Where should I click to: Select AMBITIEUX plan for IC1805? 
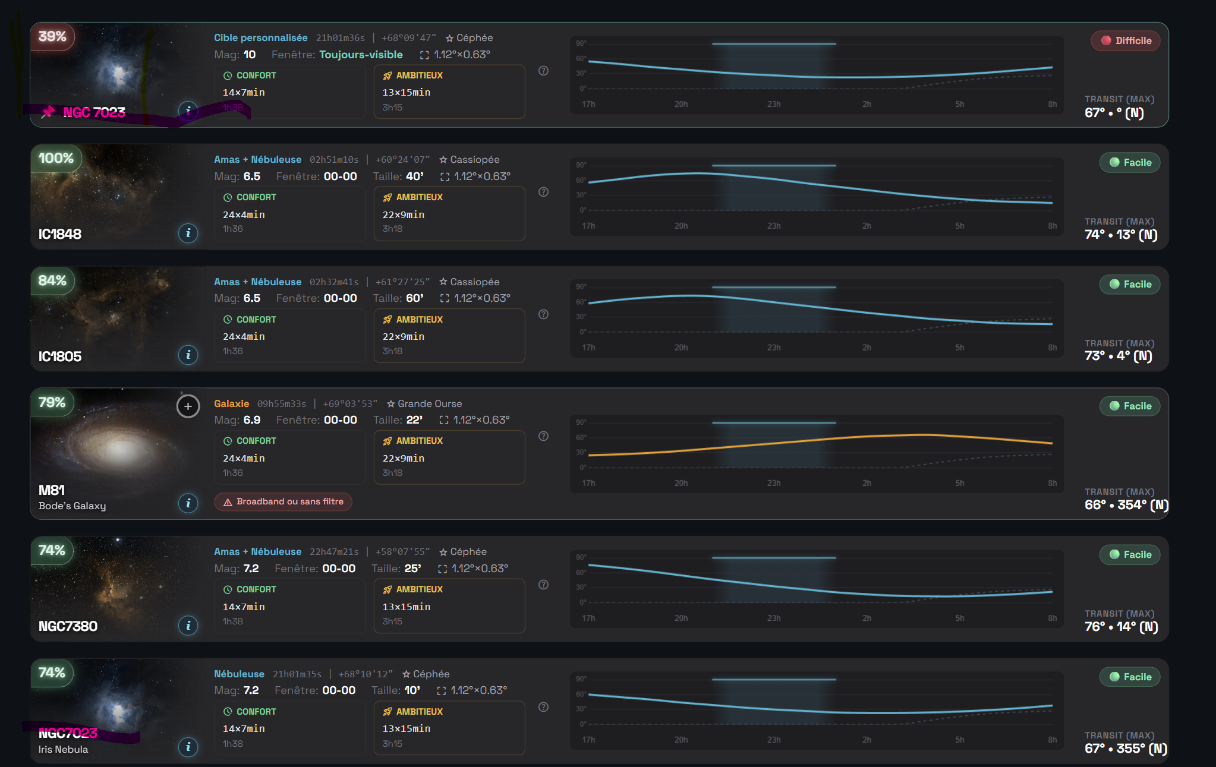click(x=449, y=335)
